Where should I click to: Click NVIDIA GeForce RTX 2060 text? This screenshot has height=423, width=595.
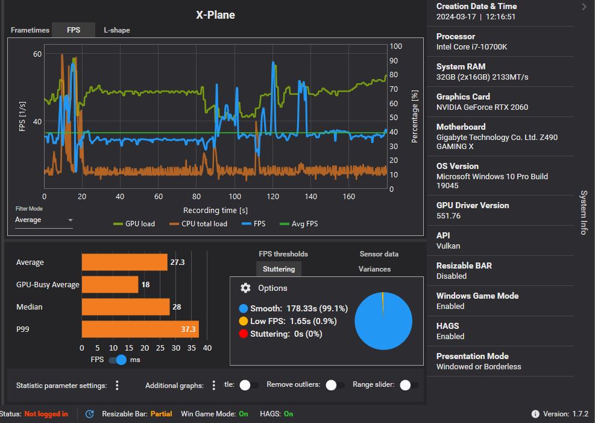(482, 107)
